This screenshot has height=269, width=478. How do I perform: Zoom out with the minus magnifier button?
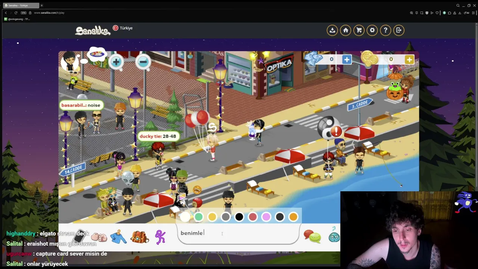143,62
